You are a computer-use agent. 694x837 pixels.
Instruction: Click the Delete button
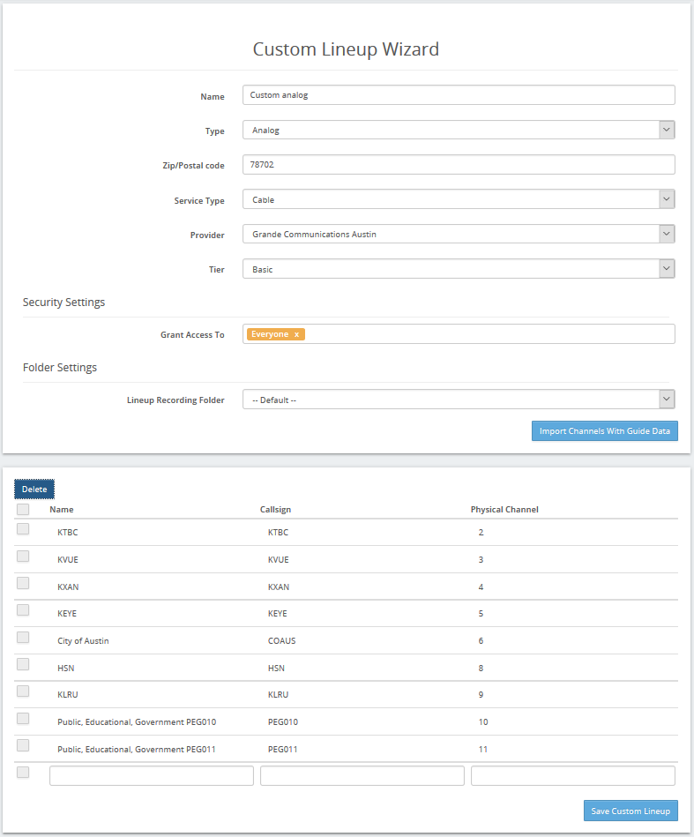[34, 489]
